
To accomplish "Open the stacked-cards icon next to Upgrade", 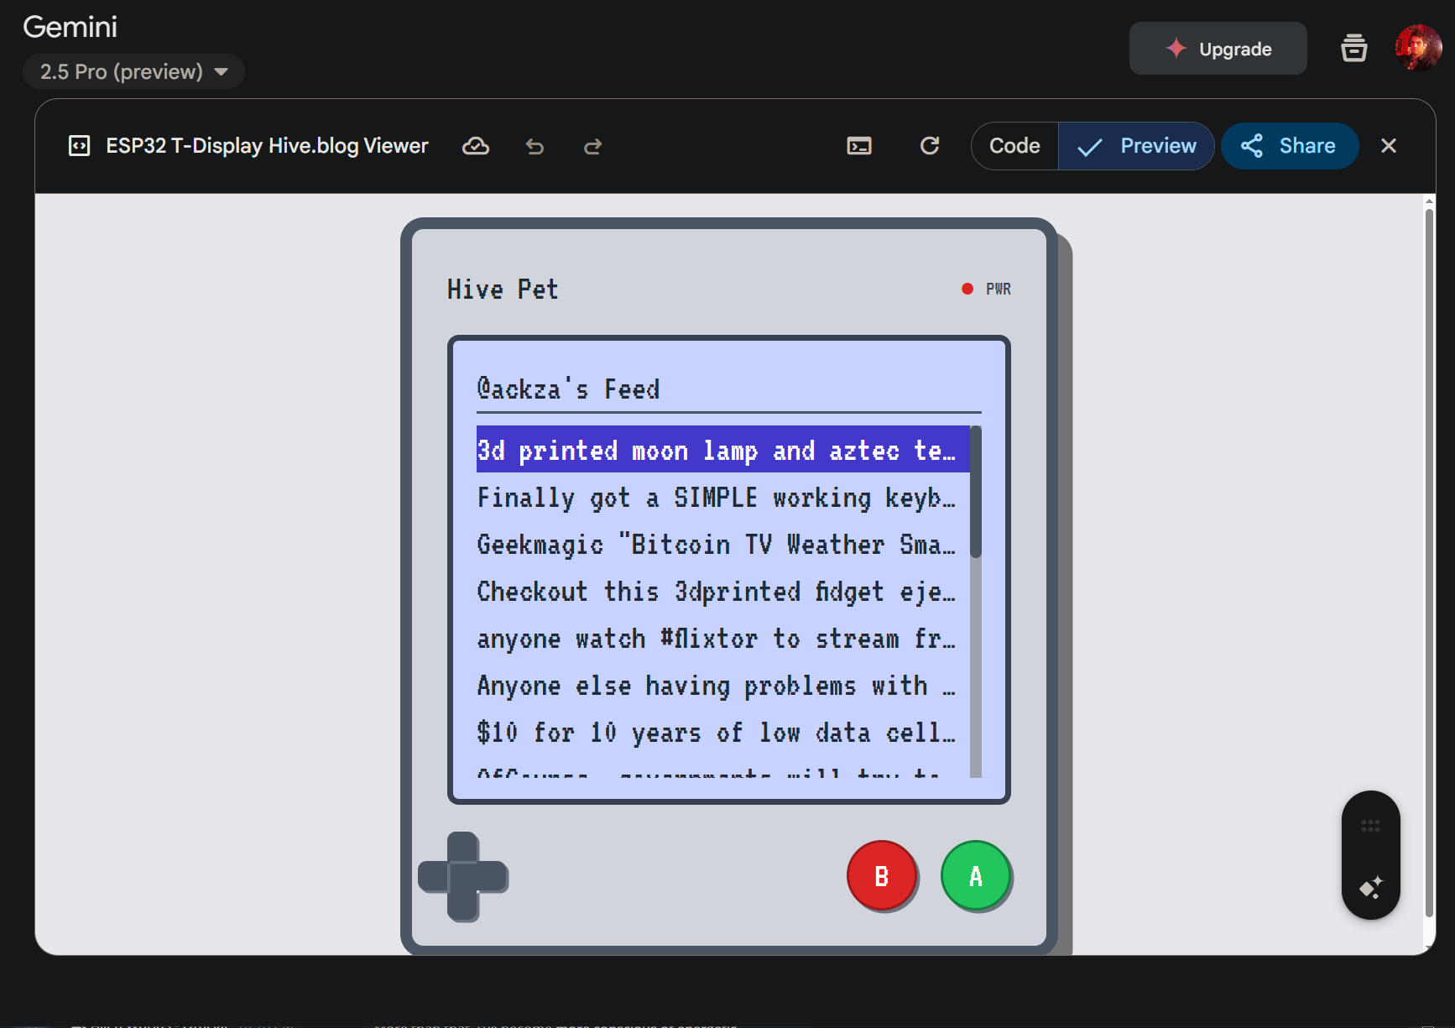I will point(1353,49).
